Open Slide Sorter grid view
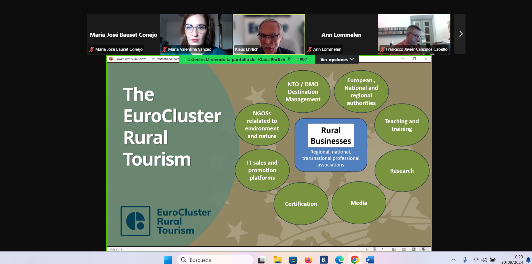This screenshot has height=264, width=532. point(404,249)
